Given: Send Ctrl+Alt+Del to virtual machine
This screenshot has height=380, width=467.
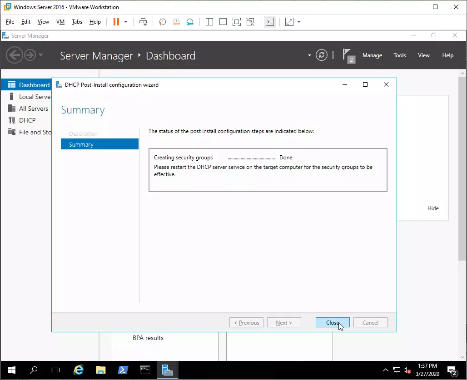Looking at the screenshot, I should point(143,22).
